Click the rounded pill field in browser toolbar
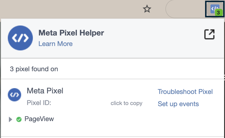Viewport: 225px width, 138px height. (x=185, y=9)
